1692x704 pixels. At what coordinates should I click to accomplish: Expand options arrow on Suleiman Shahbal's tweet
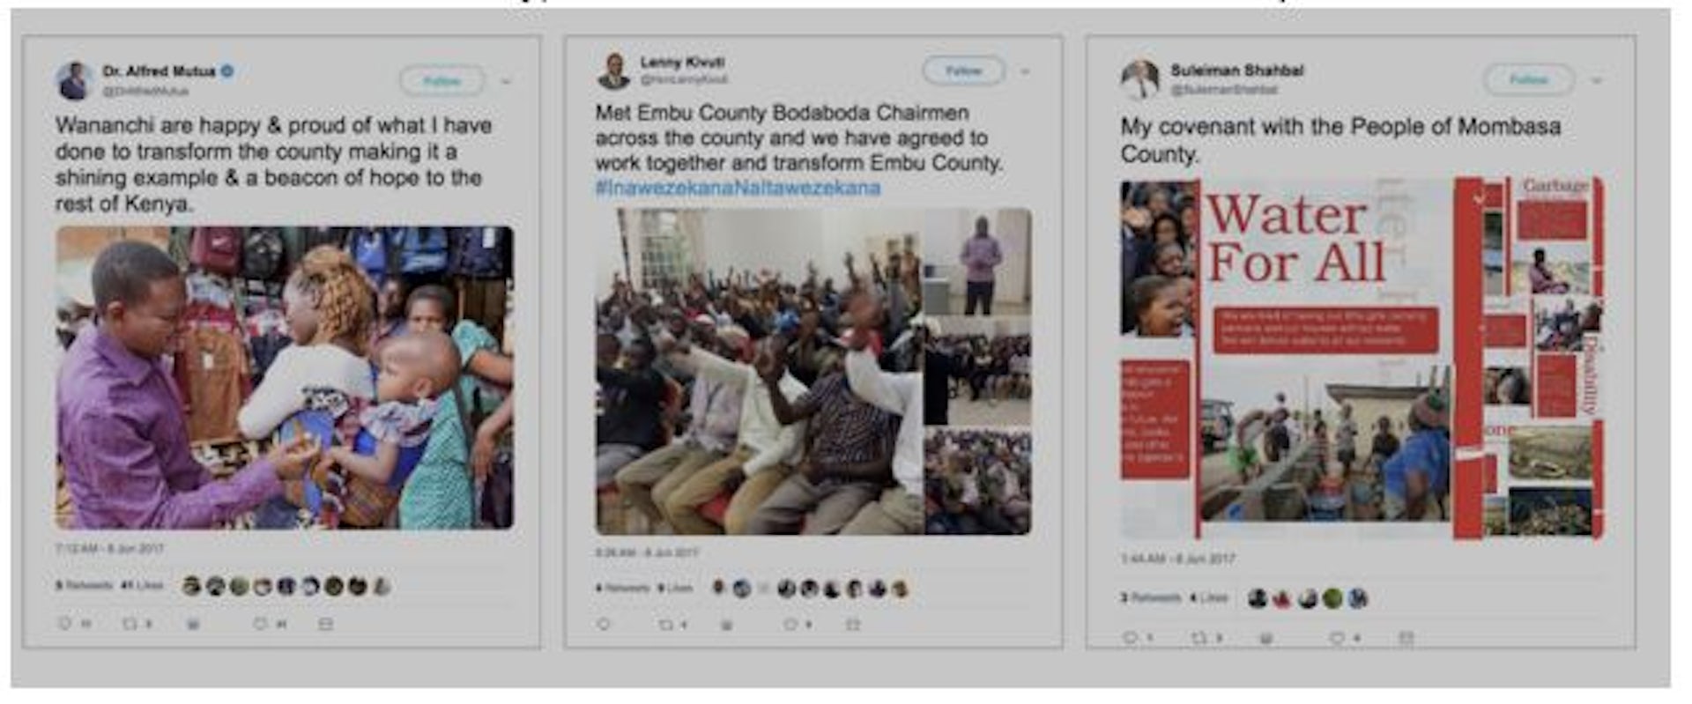point(1597,80)
